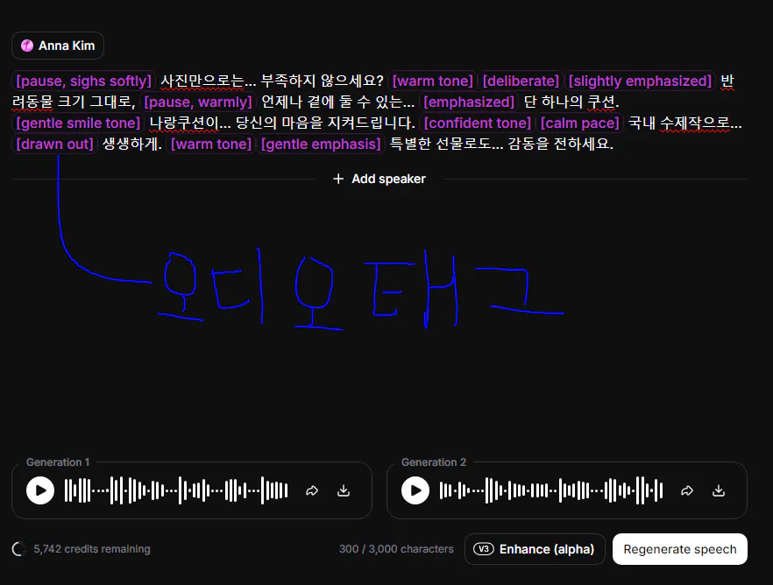
Task: Select the [warm tone] tag after 생생하게
Action: [211, 144]
